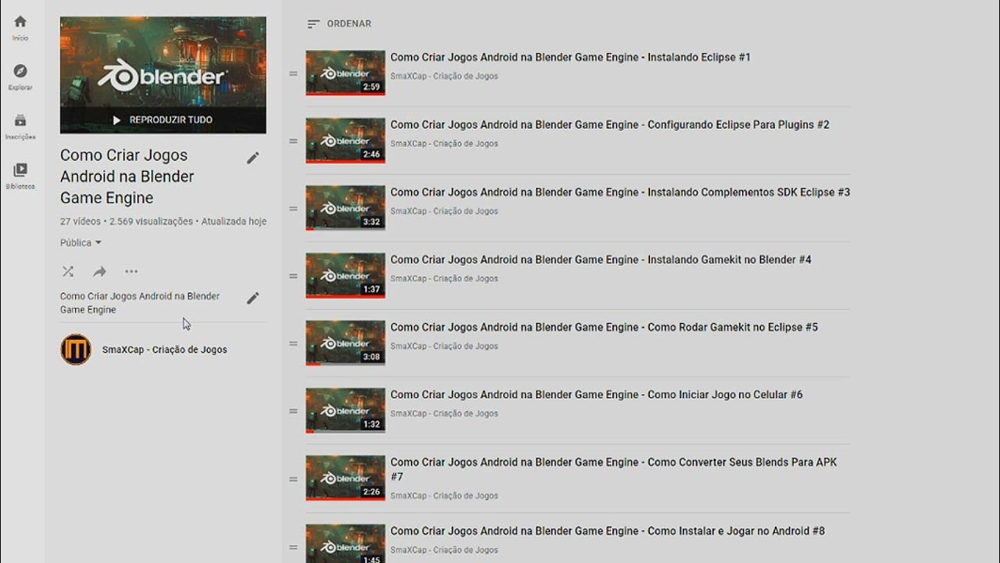Grab reorder handle for Instalando Gamekit #4
The image size is (1000, 563).
pos(294,276)
